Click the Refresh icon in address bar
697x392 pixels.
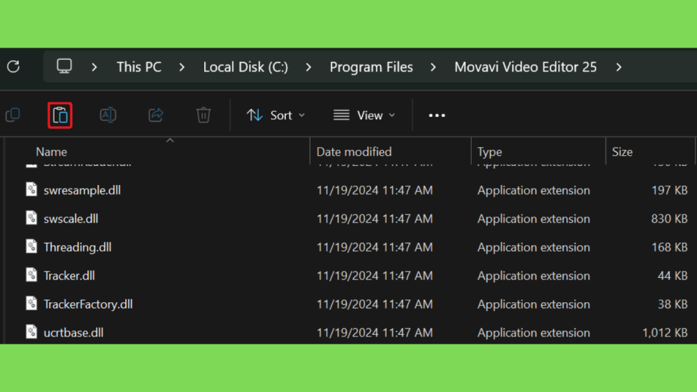click(x=14, y=67)
